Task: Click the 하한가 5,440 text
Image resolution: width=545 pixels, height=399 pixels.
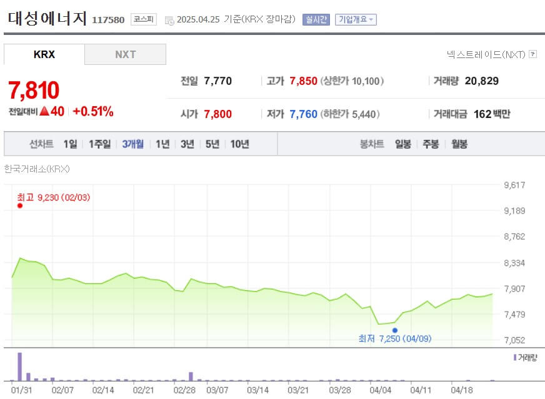Action: (x=350, y=114)
